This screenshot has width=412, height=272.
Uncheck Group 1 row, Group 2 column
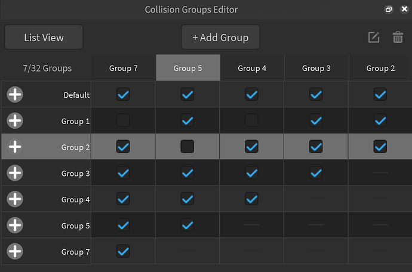380,120
